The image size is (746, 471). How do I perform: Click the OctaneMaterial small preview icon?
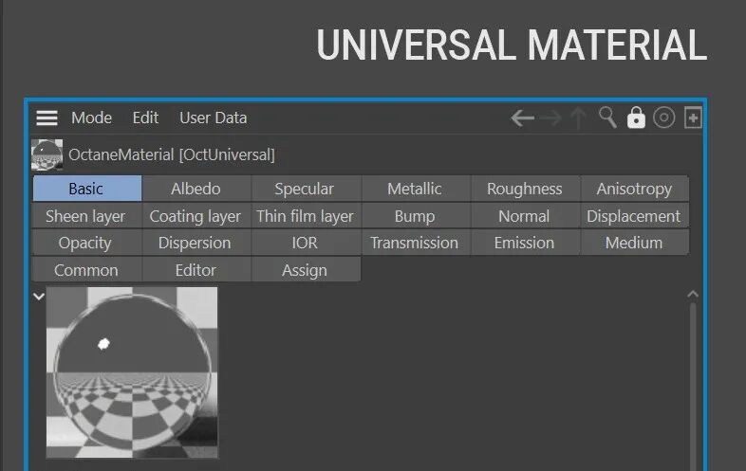click(47, 154)
